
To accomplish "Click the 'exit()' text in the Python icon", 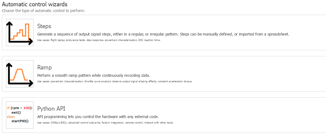I will (16, 112).
